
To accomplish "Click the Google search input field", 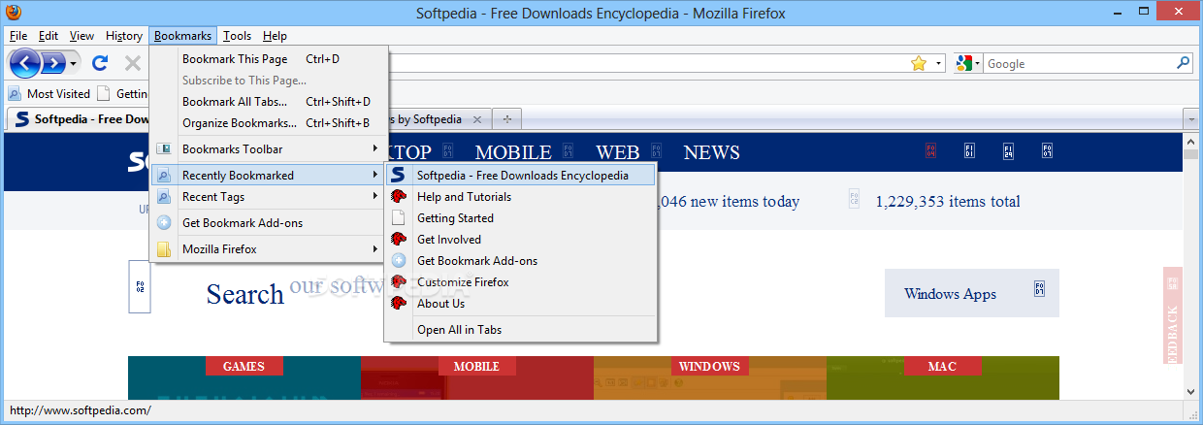I will tap(1079, 64).
